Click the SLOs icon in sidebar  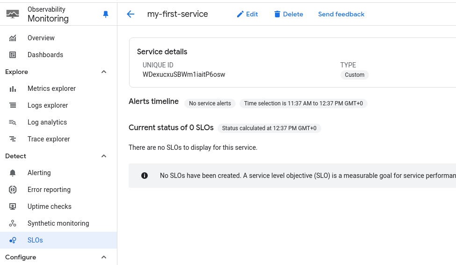[x=13, y=240]
